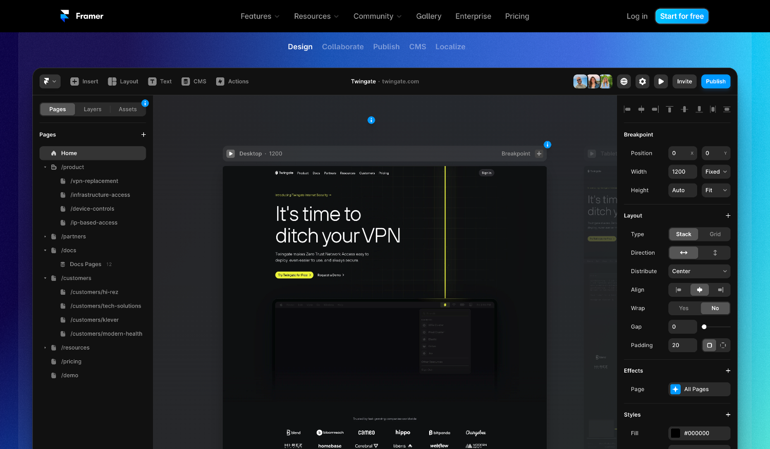
Task: Switch layout Type to Grid
Action: (715, 234)
